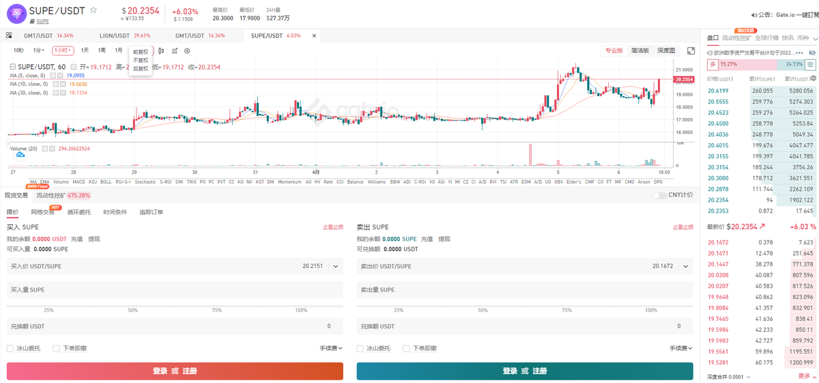819x383 pixels.
Task: Open the 提现 link in sell panel
Action: coord(444,239)
